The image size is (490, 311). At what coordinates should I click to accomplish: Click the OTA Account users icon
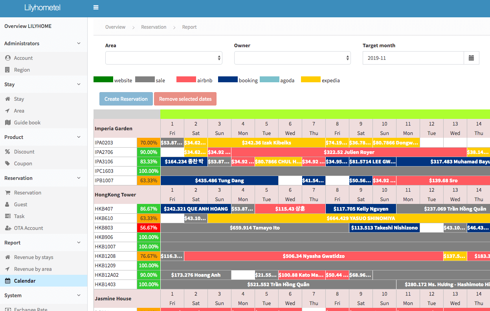point(8,228)
